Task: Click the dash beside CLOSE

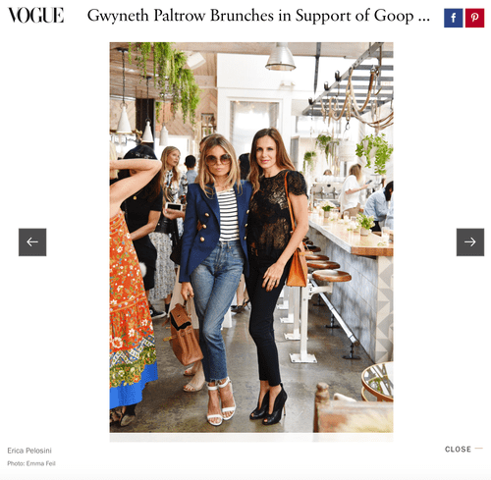Action: (x=478, y=449)
